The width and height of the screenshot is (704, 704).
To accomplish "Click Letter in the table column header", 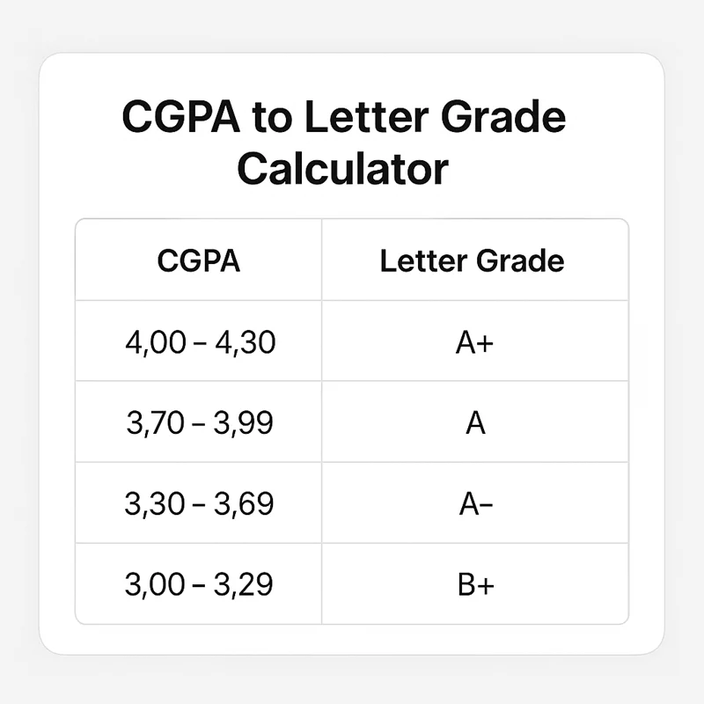I will 423,260.
